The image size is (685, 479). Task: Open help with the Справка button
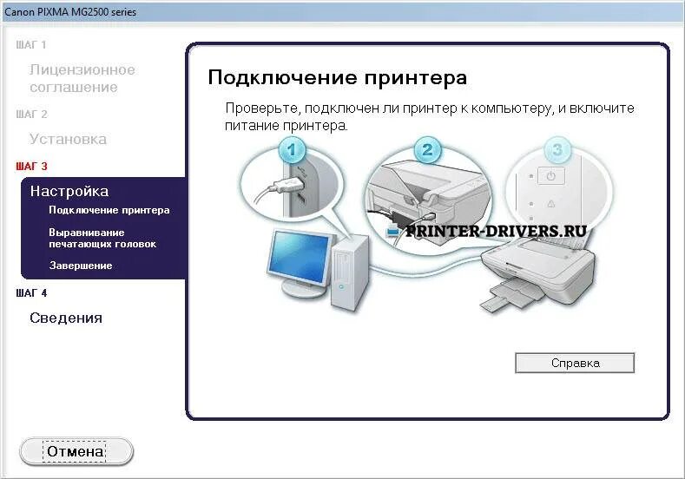(575, 363)
